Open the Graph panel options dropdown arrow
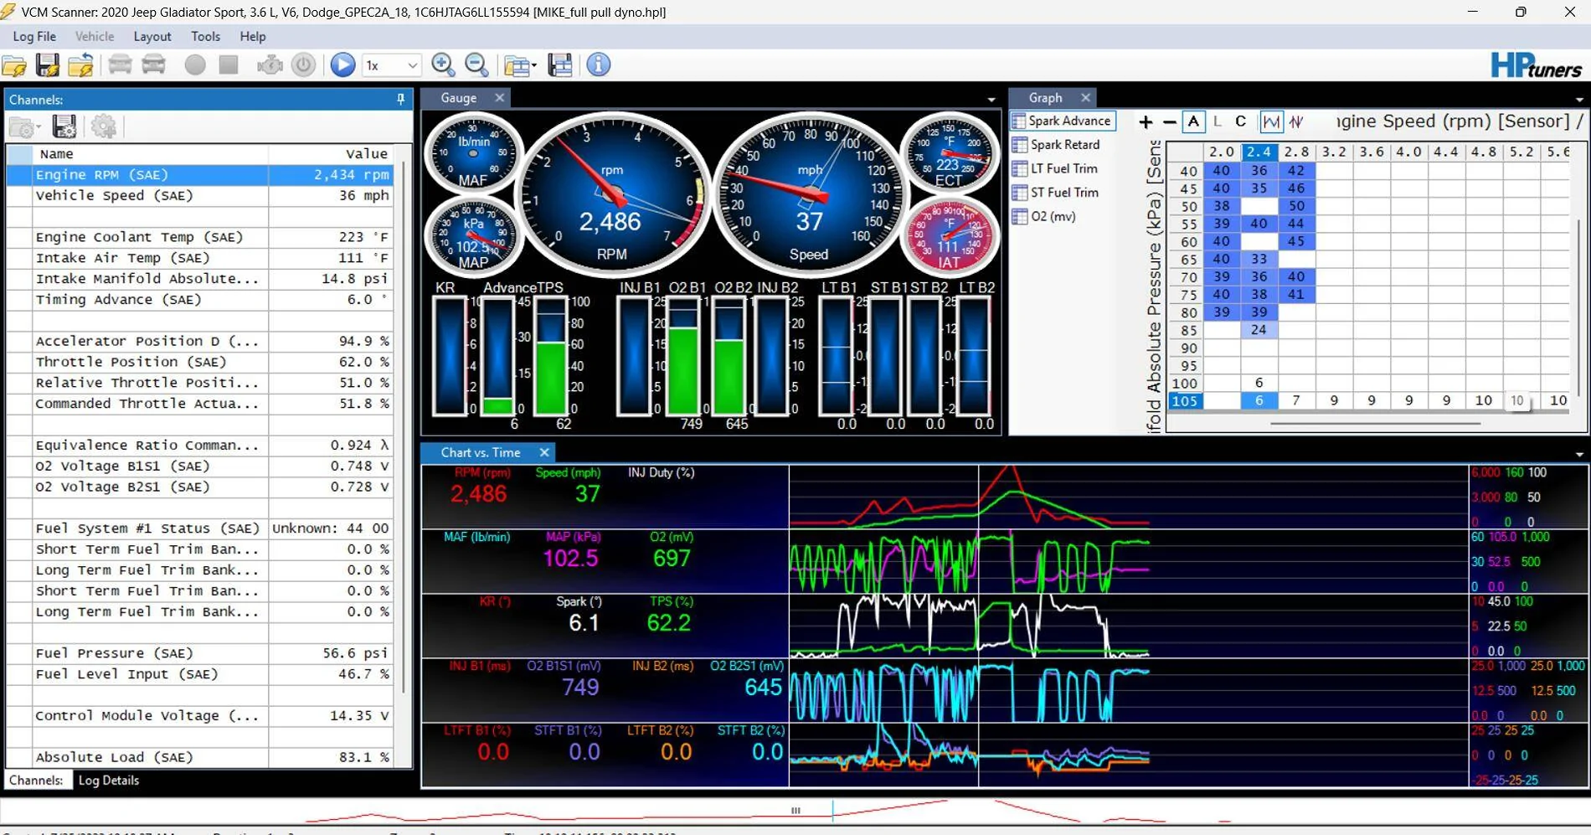Viewport: 1591px width, 835px height. coord(1579,100)
